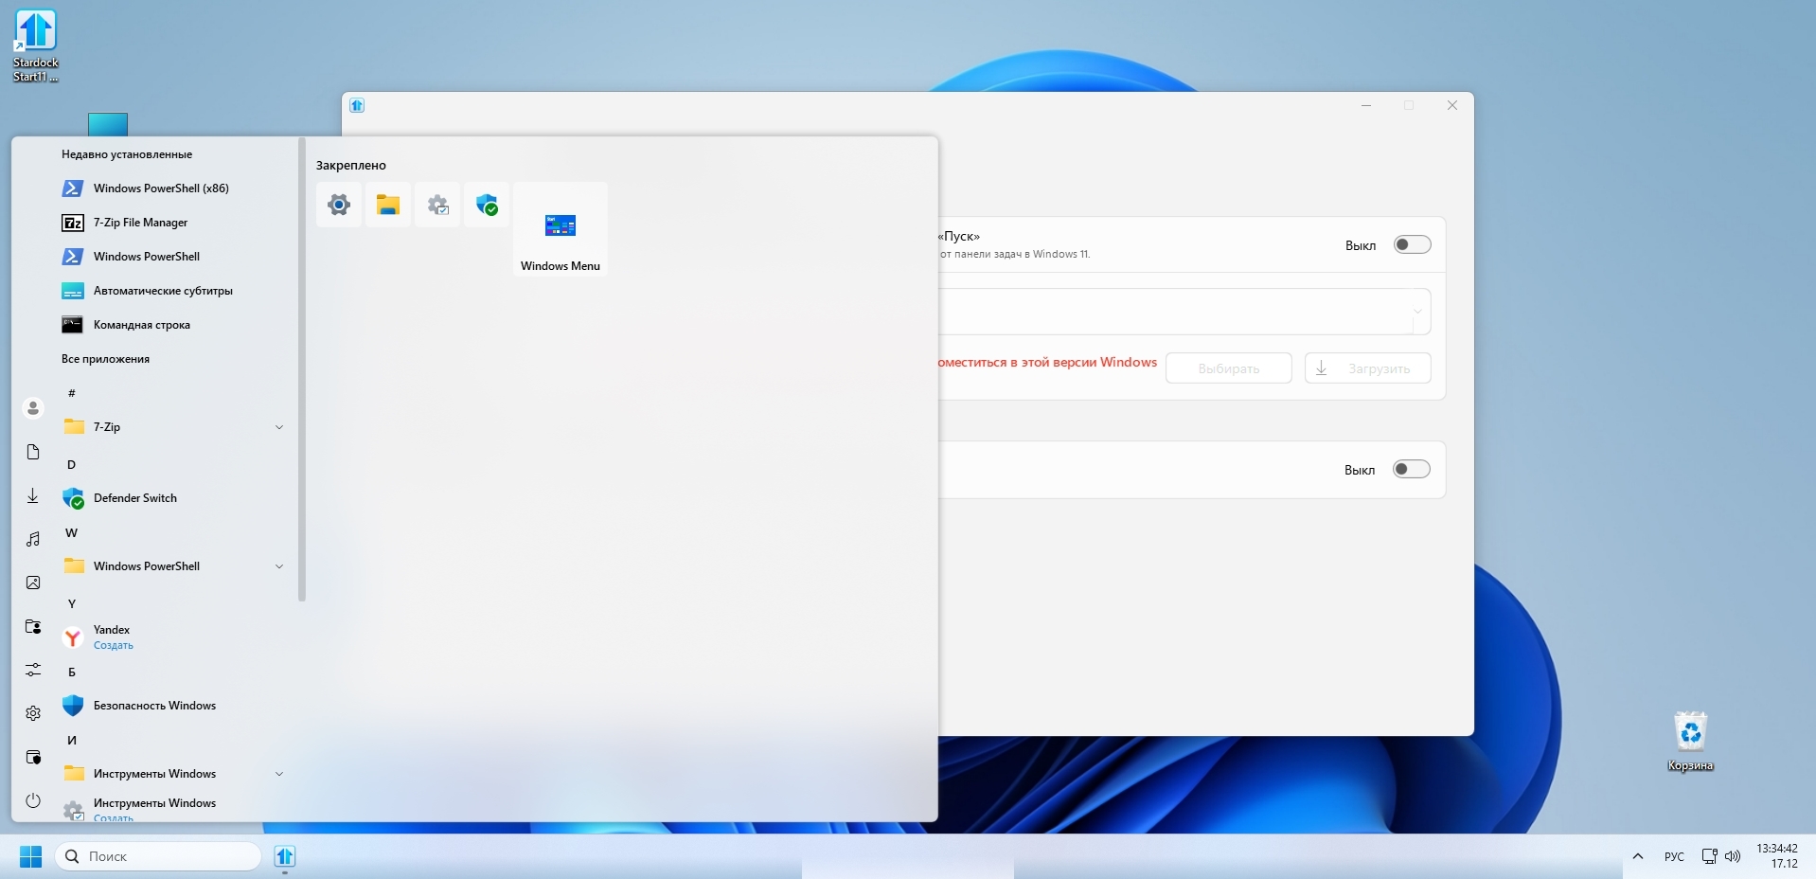Select Stardock Start11 desktop shortcut
The image size is (1816, 879).
(x=36, y=45)
